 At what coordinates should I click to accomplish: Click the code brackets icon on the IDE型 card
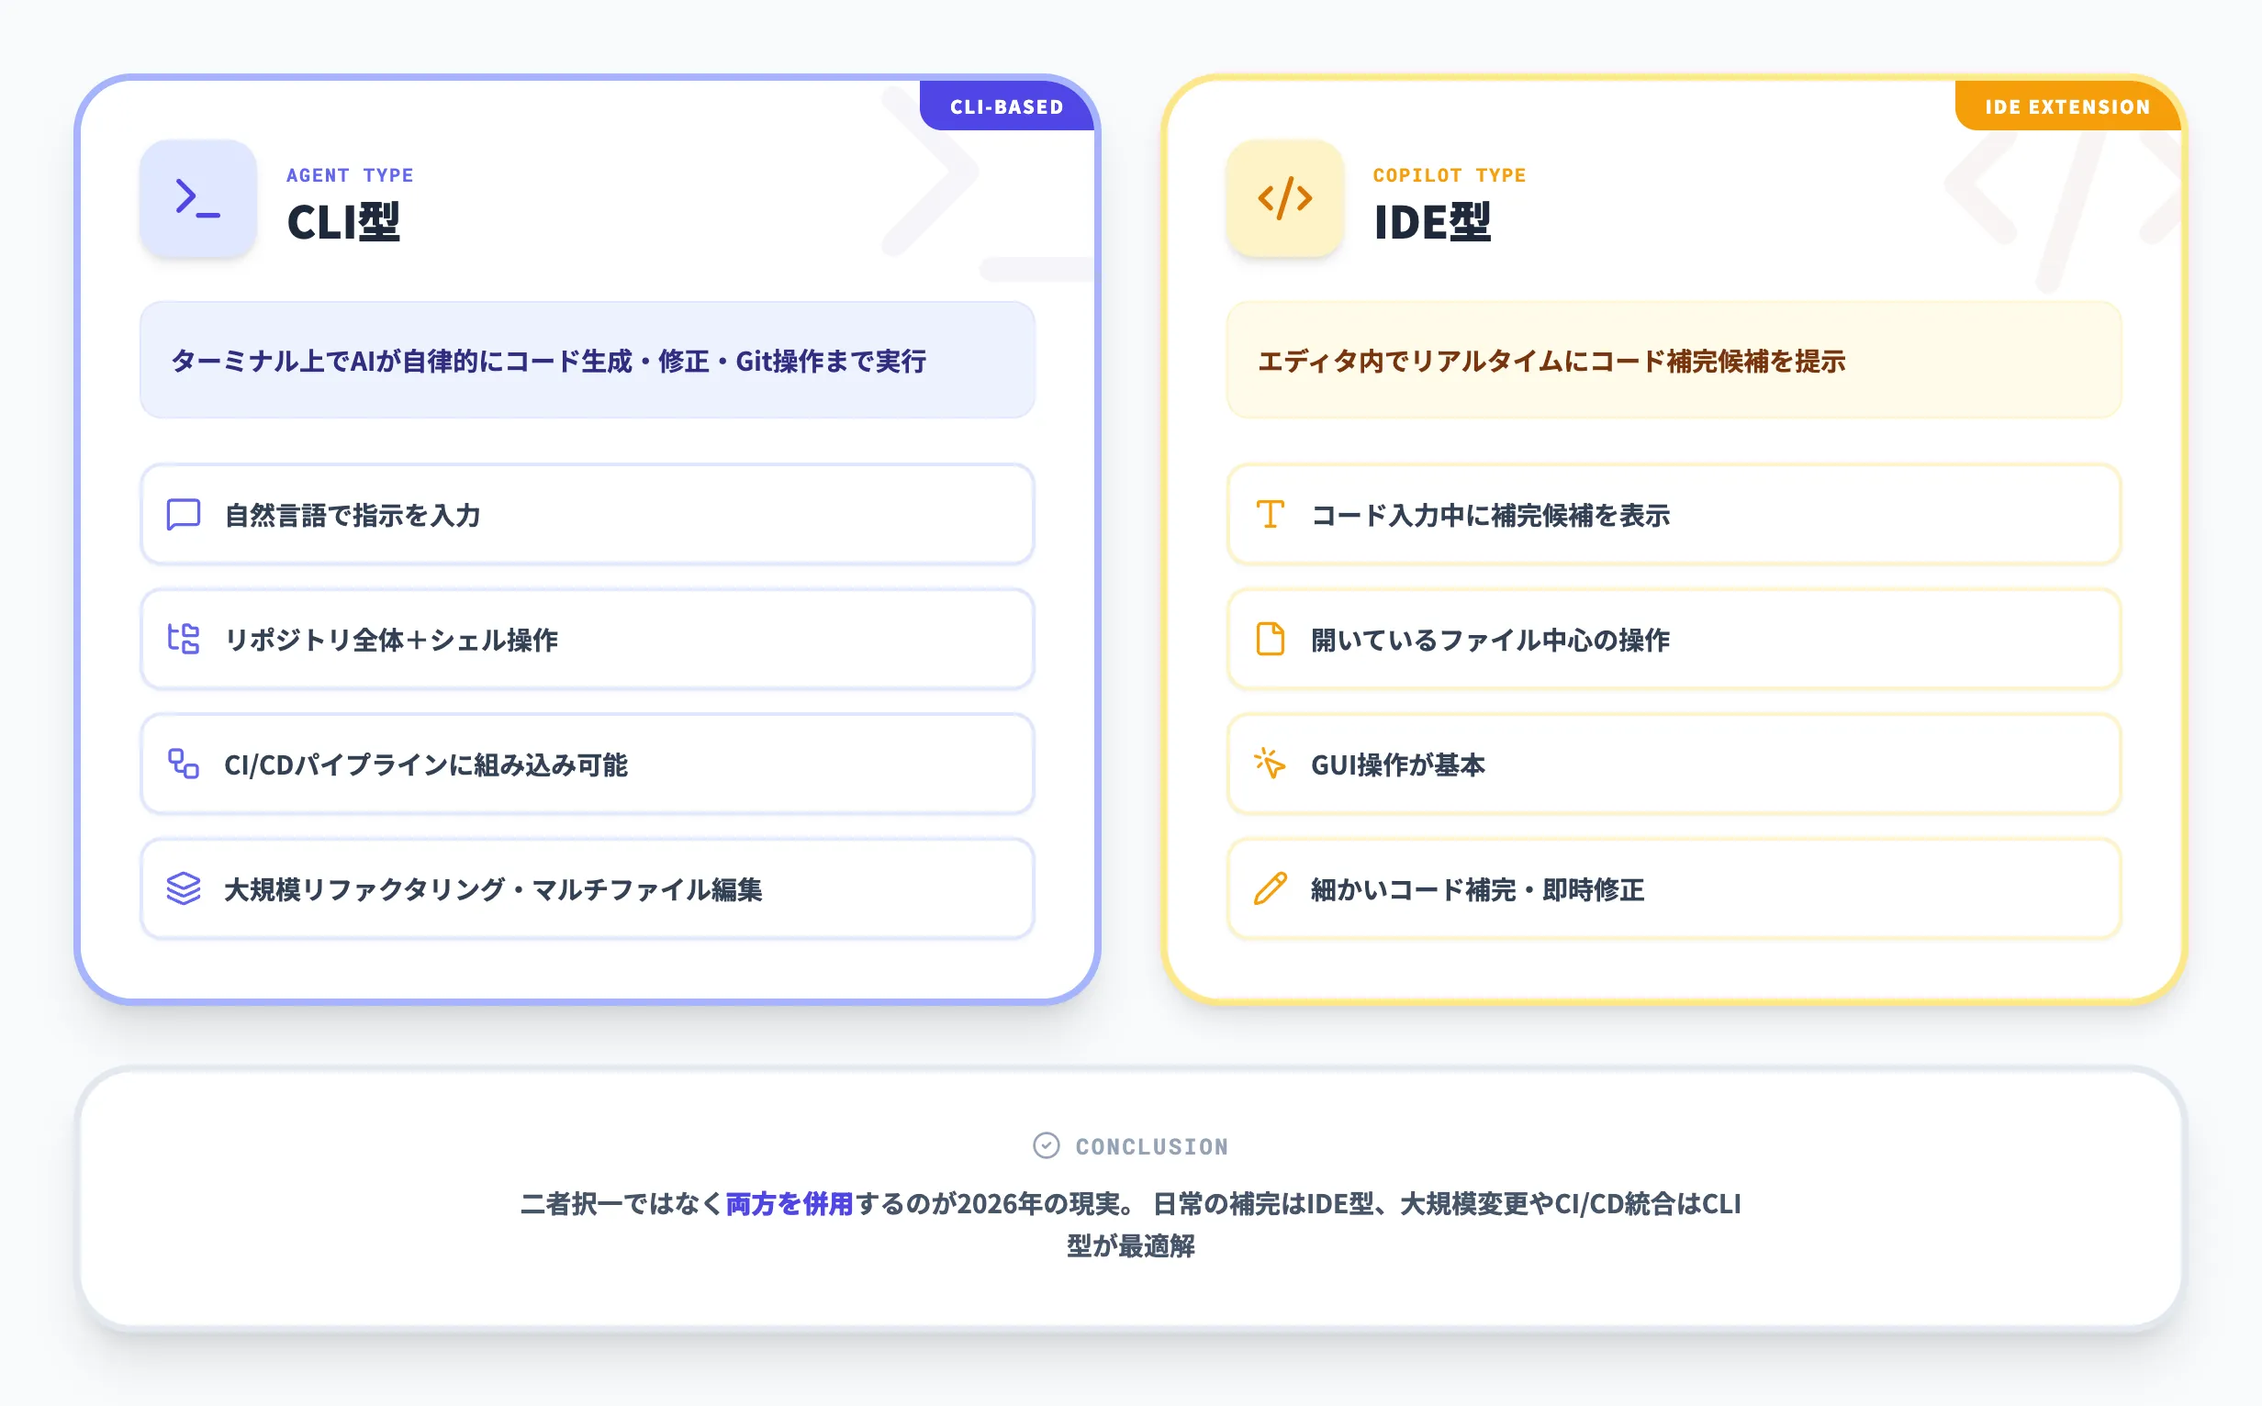click(x=1283, y=197)
